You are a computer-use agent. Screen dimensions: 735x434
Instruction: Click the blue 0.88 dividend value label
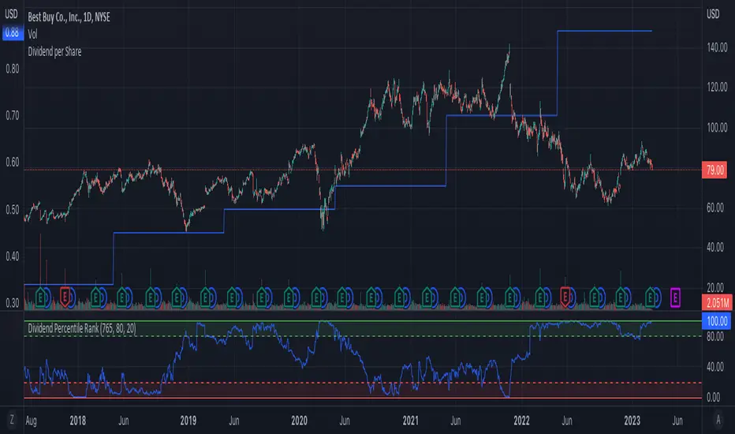[13, 33]
